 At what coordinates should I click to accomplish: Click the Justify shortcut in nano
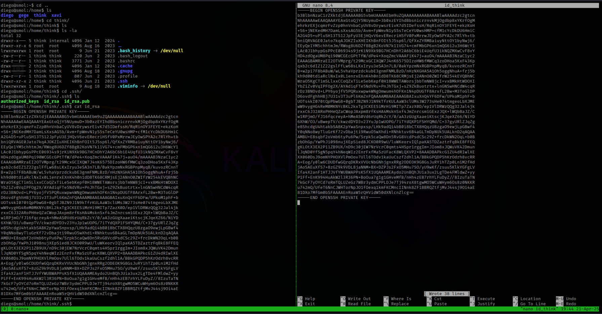482,304
